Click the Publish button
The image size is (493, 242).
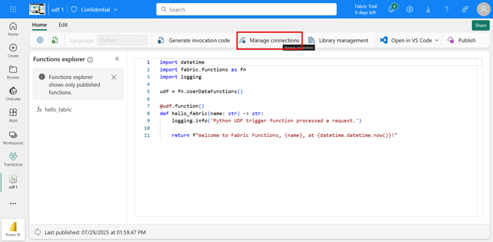462,40
